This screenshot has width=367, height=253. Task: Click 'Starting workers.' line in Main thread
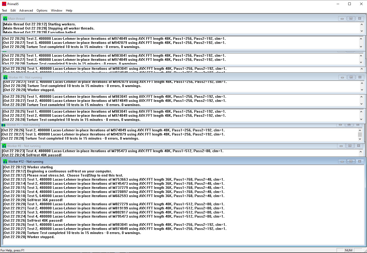39,24
